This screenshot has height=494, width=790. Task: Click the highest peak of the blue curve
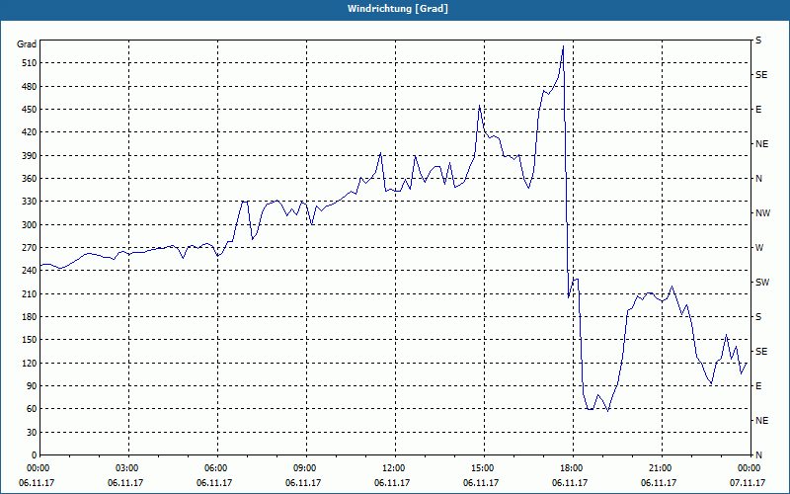[563, 45]
